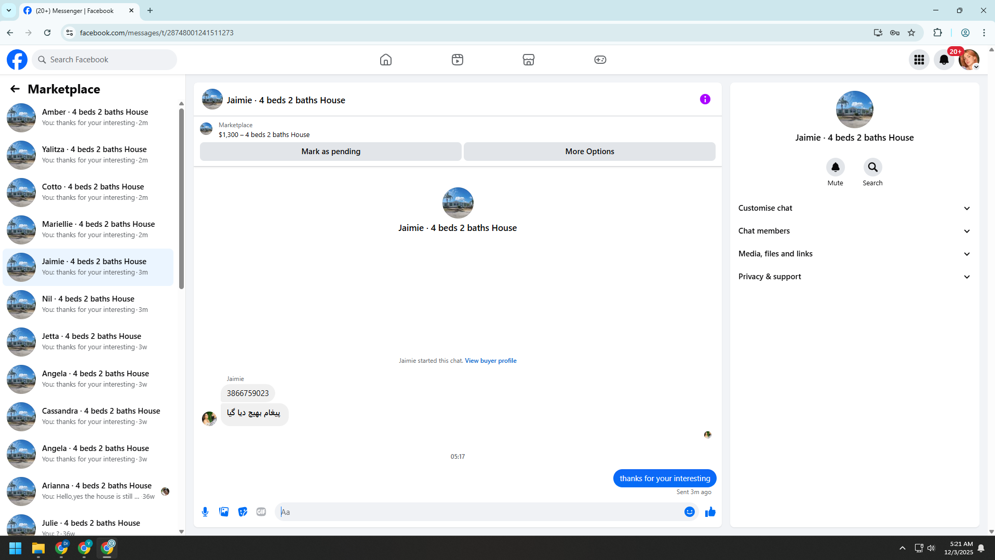Click the Search Facebook field
The image size is (995, 560).
104,60
